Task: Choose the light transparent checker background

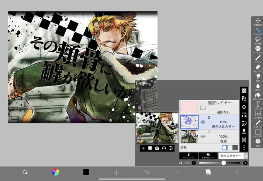Action: click(x=230, y=148)
